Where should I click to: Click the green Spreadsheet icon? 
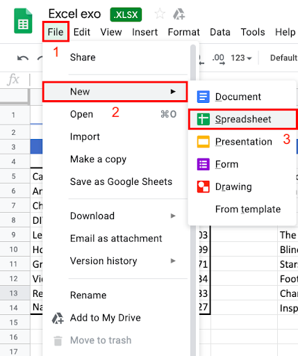(x=203, y=119)
